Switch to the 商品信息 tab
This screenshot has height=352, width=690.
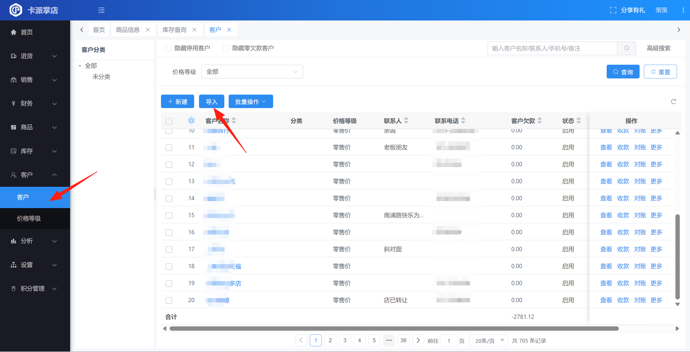click(128, 30)
